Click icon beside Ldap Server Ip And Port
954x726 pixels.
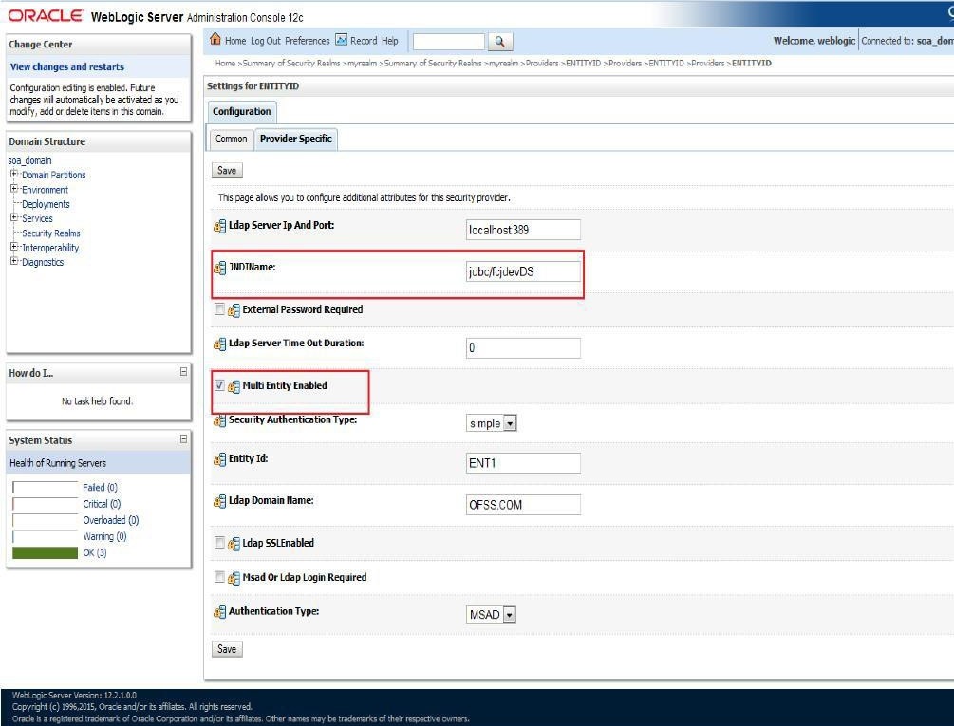219,226
